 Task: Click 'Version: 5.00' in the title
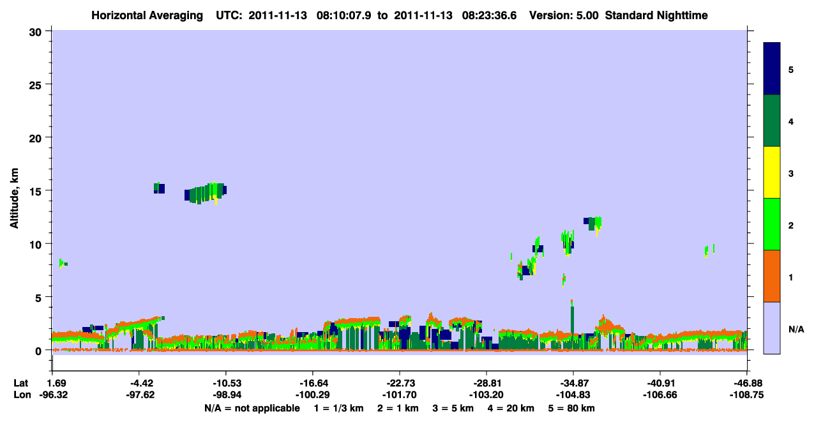[564, 15]
